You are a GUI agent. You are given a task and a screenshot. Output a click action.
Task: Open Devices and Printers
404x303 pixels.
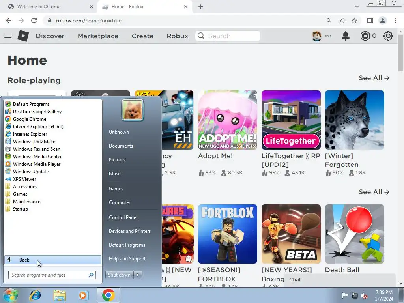pyautogui.click(x=129, y=231)
